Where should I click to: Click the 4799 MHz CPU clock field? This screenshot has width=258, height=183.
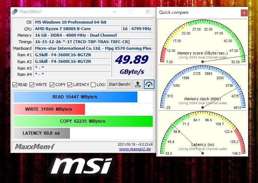pos(141,29)
